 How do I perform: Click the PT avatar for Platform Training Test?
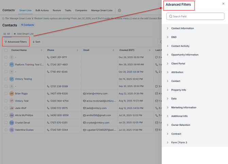[12, 65]
